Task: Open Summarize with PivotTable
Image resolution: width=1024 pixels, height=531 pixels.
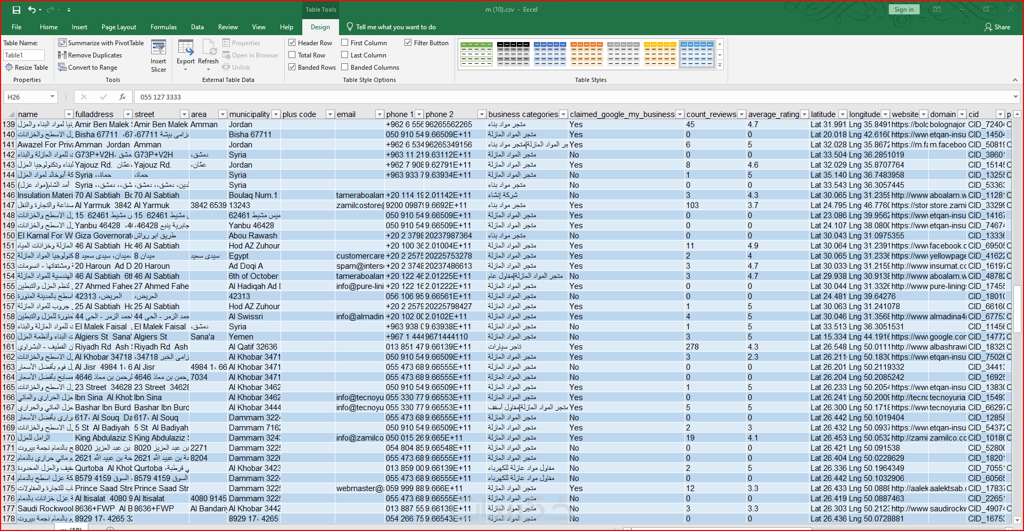Action: click(101, 43)
